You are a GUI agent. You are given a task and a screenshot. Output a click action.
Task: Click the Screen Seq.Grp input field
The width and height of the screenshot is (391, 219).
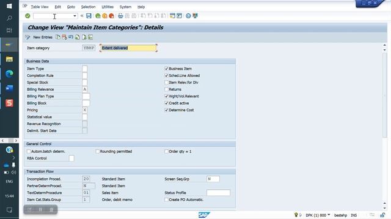click(x=213, y=179)
